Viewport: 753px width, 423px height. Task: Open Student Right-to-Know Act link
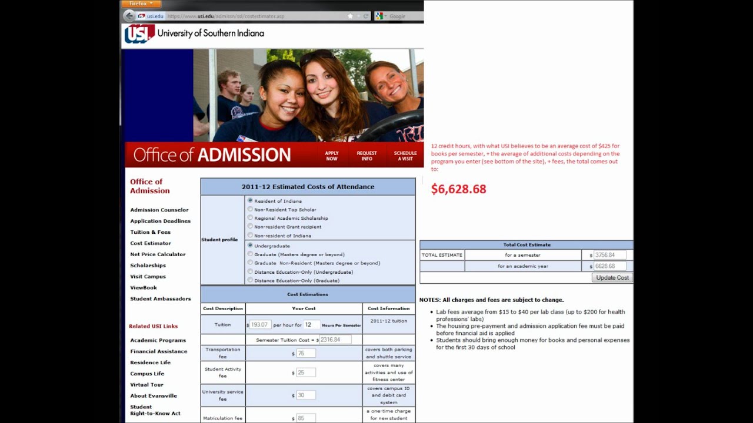(x=155, y=410)
